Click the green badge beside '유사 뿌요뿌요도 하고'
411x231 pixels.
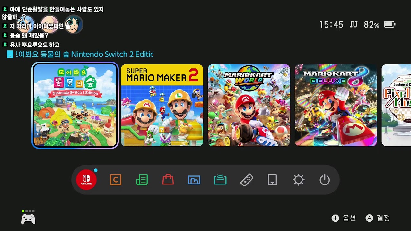coord(5,45)
